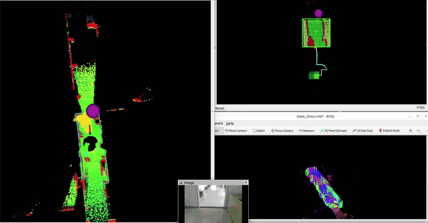Activate the Select tool

click(x=259, y=131)
